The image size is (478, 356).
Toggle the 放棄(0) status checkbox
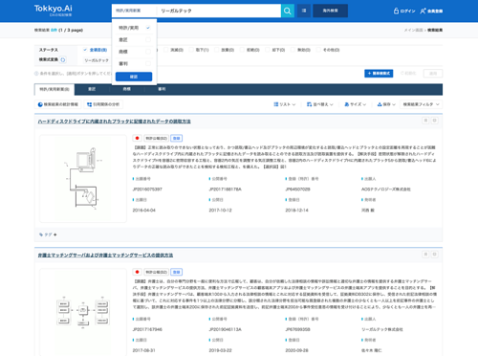217,50
